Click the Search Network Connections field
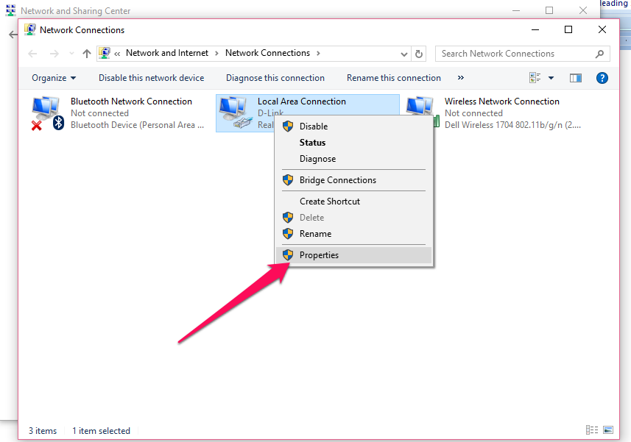This screenshot has width=631, height=442. click(515, 54)
